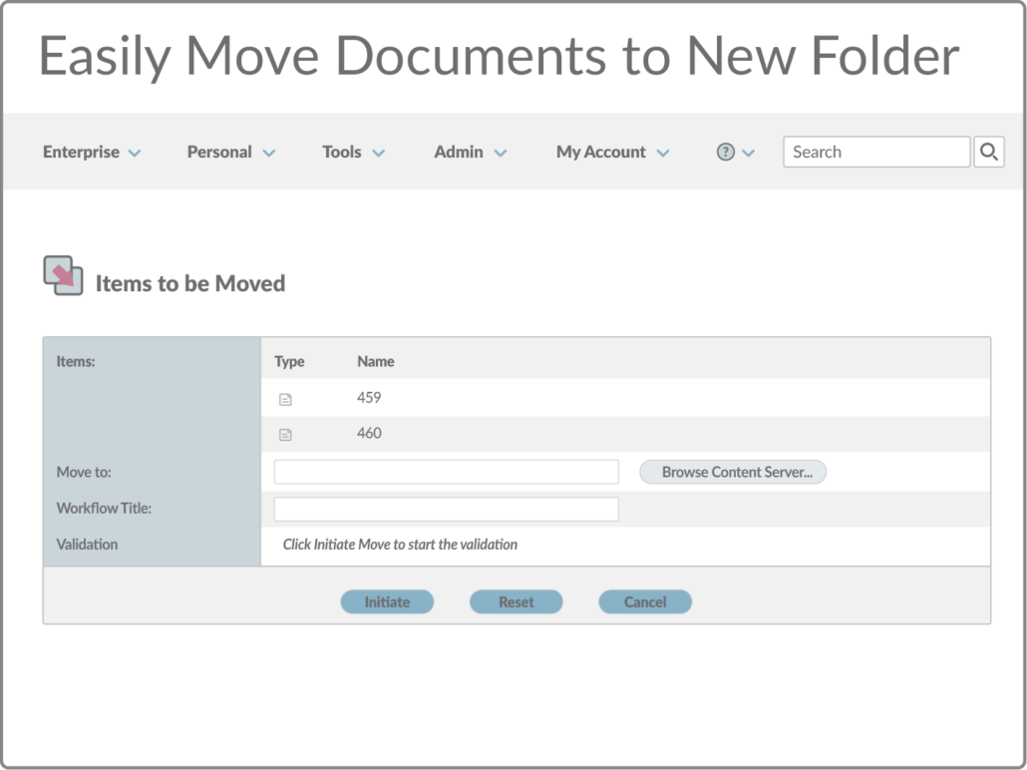
Task: Click the help question mark icon
Action: pyautogui.click(x=726, y=152)
